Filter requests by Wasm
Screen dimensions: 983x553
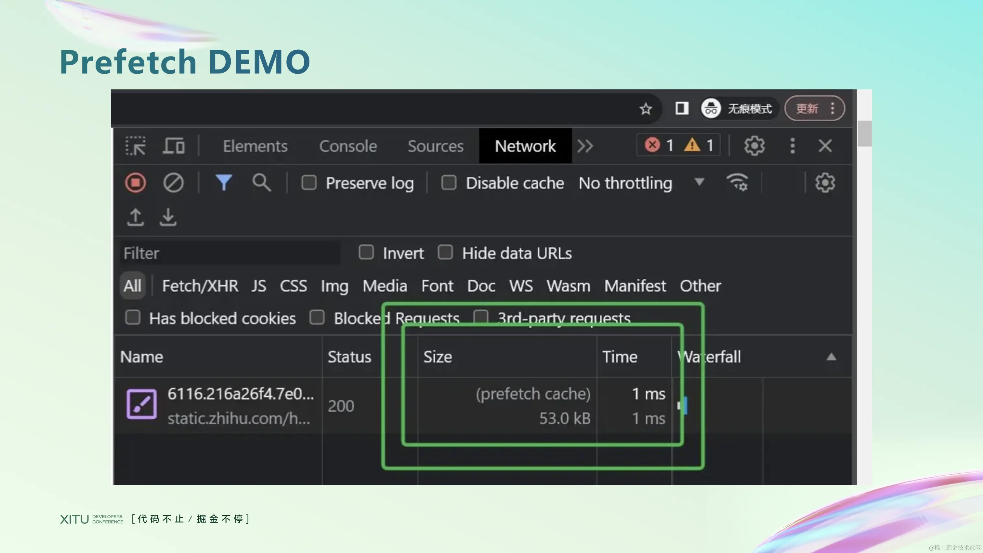click(568, 286)
